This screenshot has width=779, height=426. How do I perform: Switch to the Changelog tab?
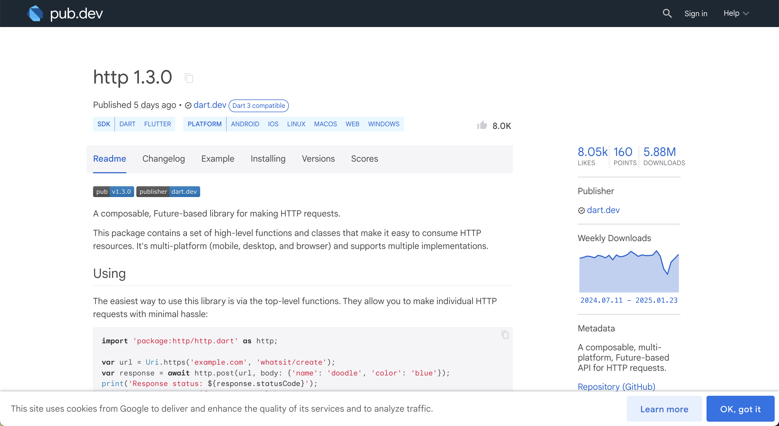[164, 159]
